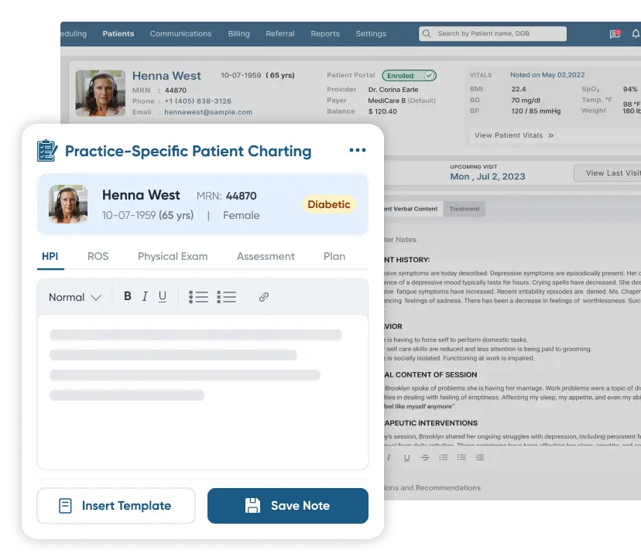Toggle strikethrough in background notes toolbar

point(425,457)
